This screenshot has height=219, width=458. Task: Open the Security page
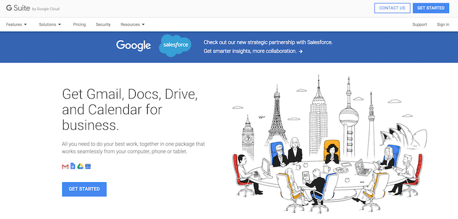pos(103,25)
